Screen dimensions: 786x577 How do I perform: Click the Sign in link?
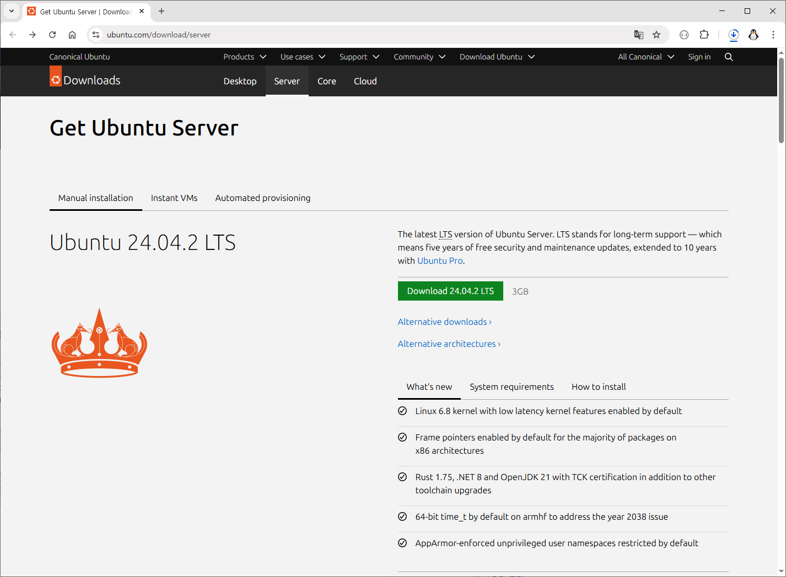(699, 57)
